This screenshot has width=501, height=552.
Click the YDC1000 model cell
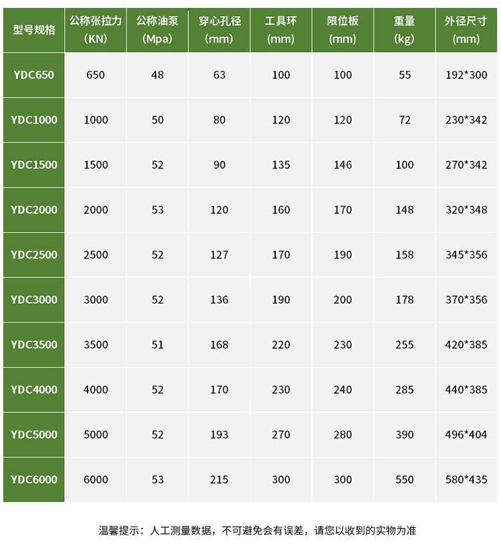point(34,120)
